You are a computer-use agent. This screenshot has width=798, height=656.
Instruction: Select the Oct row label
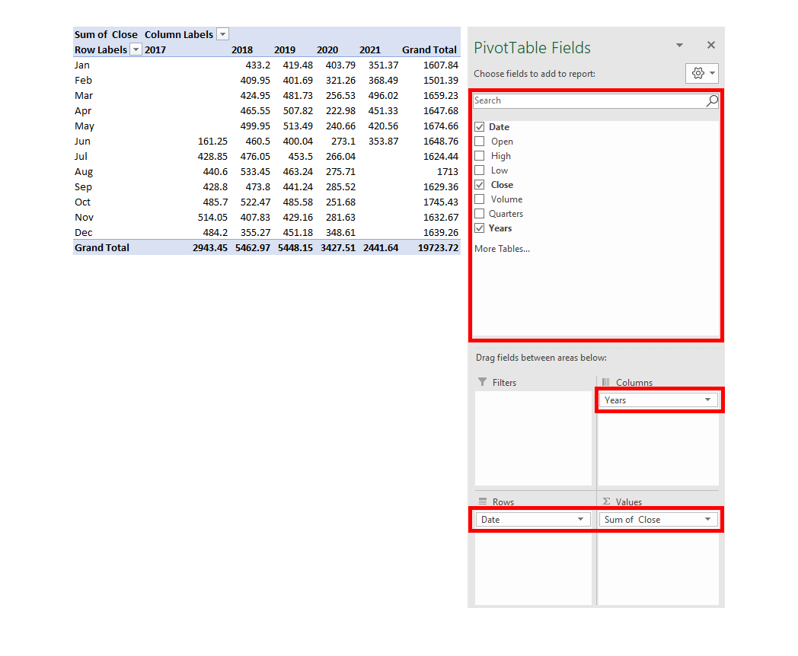tap(82, 202)
